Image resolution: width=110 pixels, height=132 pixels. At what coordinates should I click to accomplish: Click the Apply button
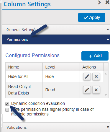click(x=92, y=17)
